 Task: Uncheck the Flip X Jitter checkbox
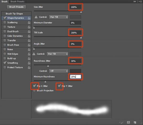click(34, 86)
